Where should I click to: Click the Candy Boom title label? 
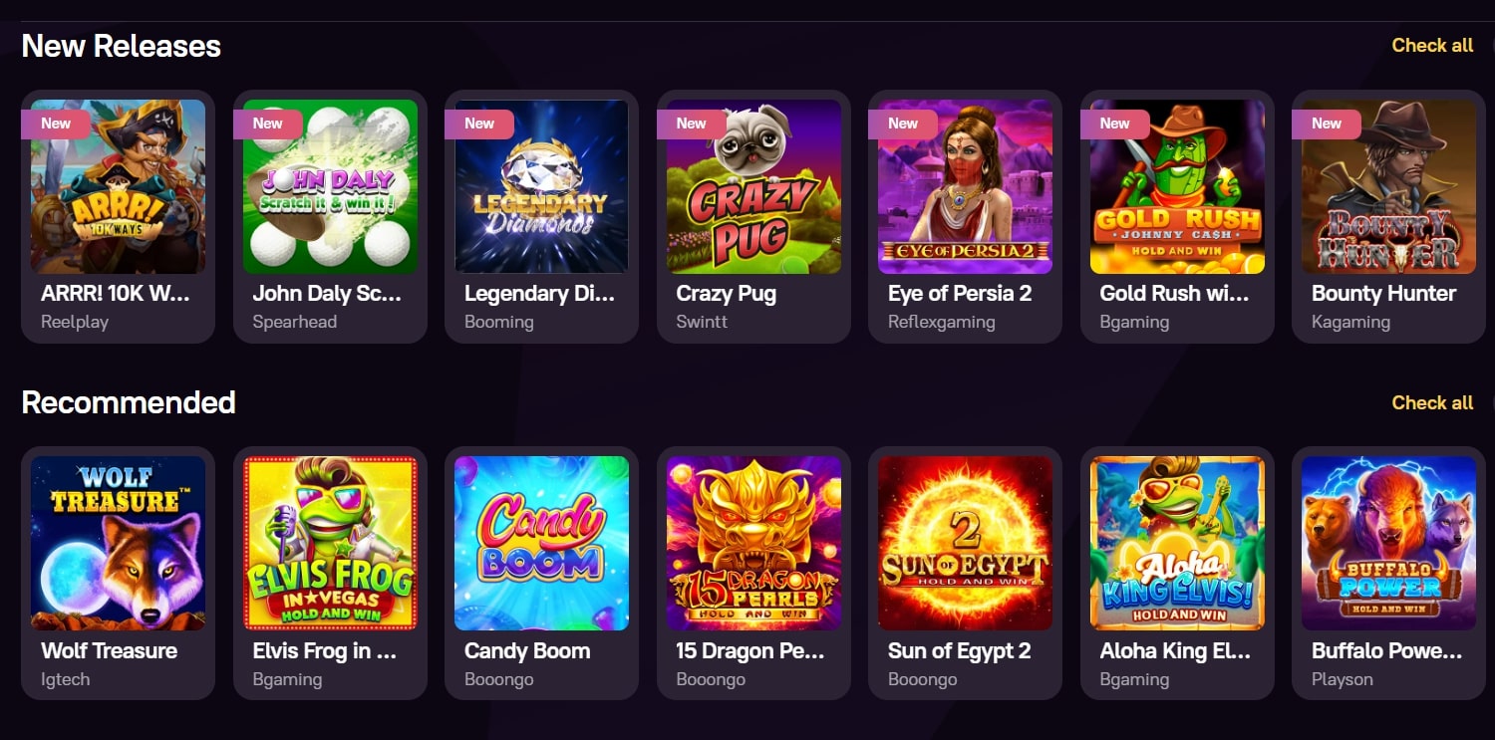pyautogui.click(x=527, y=651)
